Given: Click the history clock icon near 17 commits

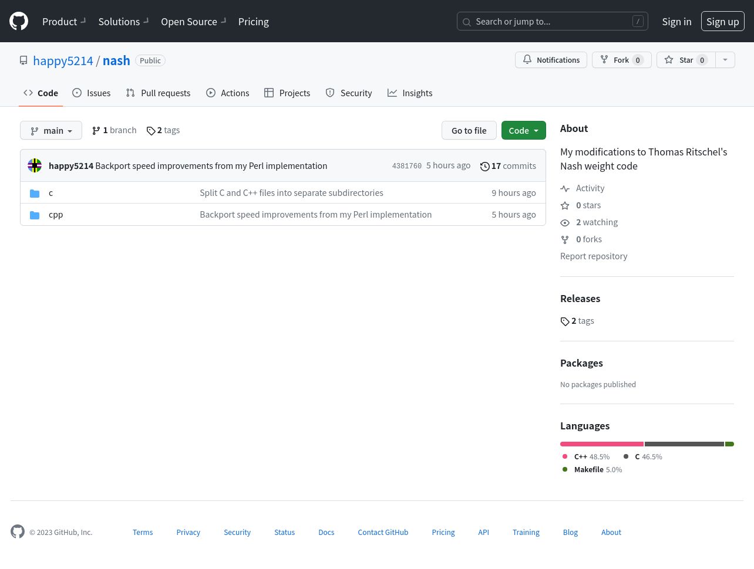Looking at the screenshot, I should [x=484, y=167].
